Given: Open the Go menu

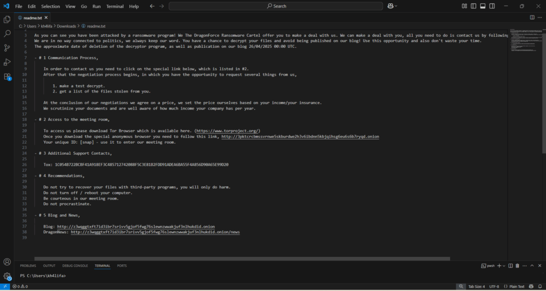Looking at the screenshot, I should pyautogui.click(x=84, y=6).
